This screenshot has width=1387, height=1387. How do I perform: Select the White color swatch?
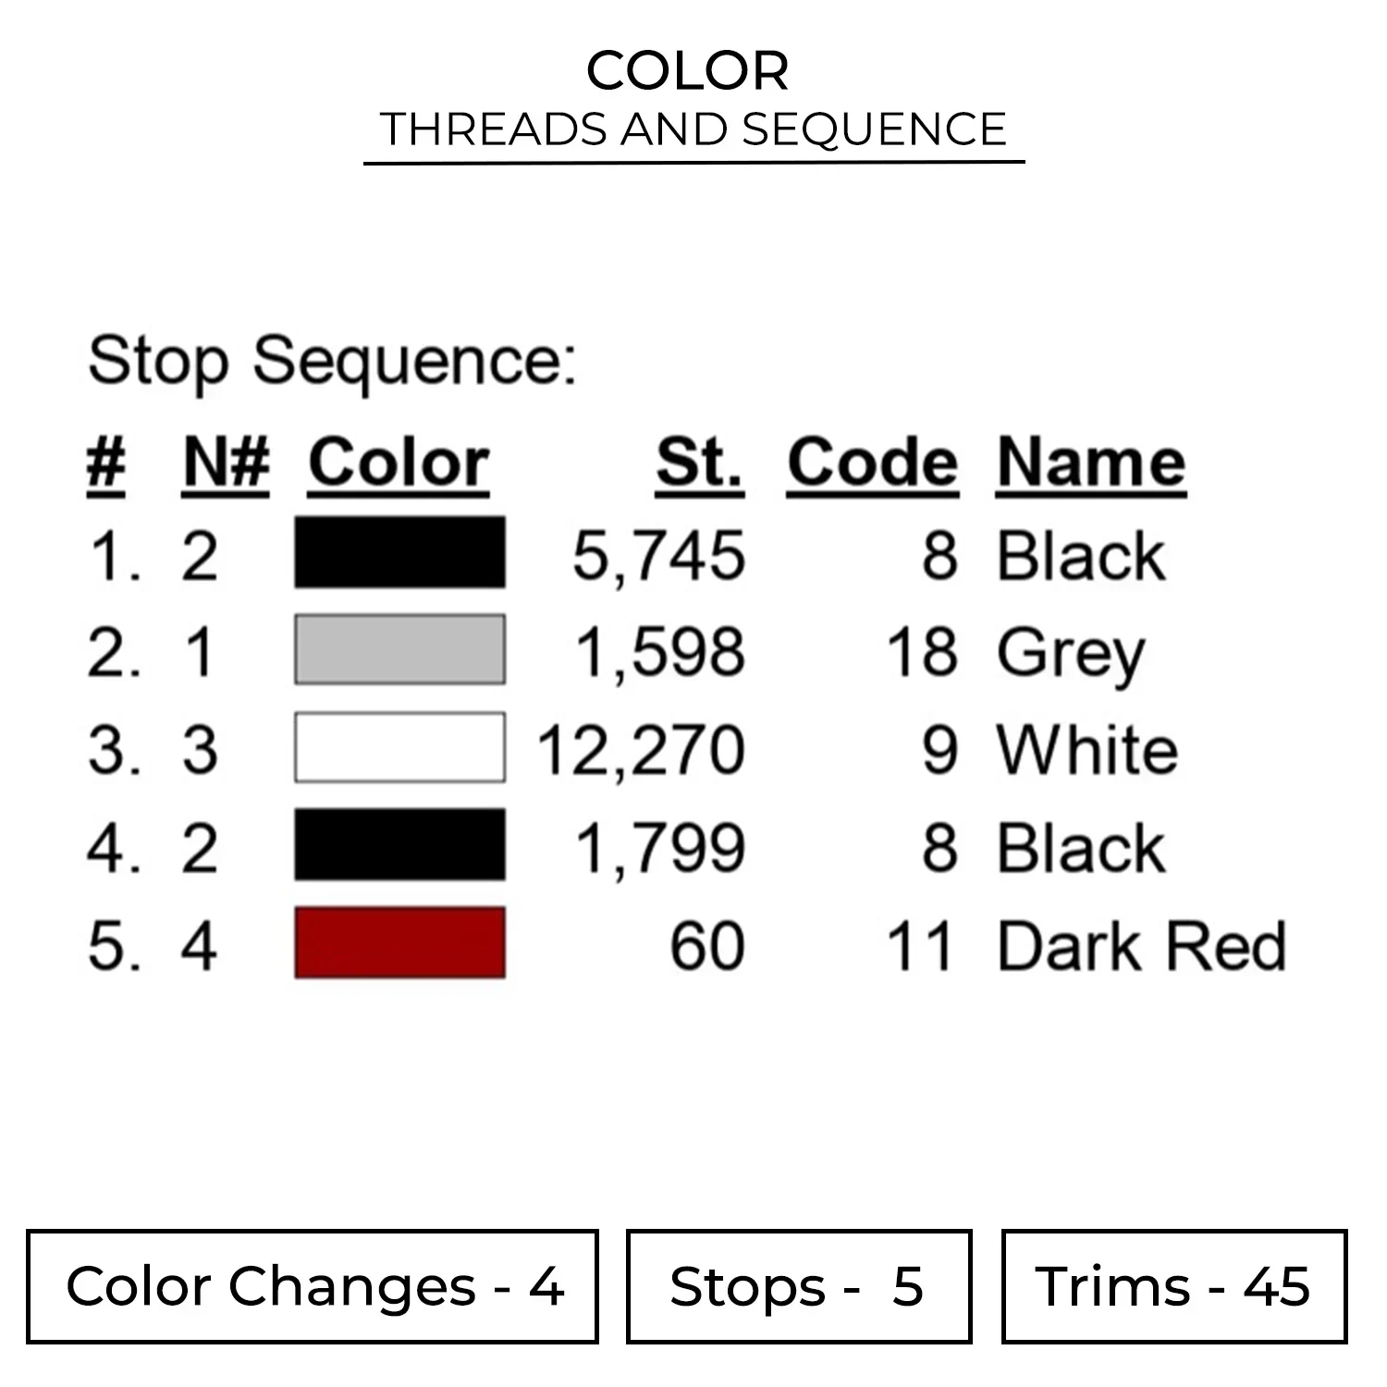pos(399,747)
